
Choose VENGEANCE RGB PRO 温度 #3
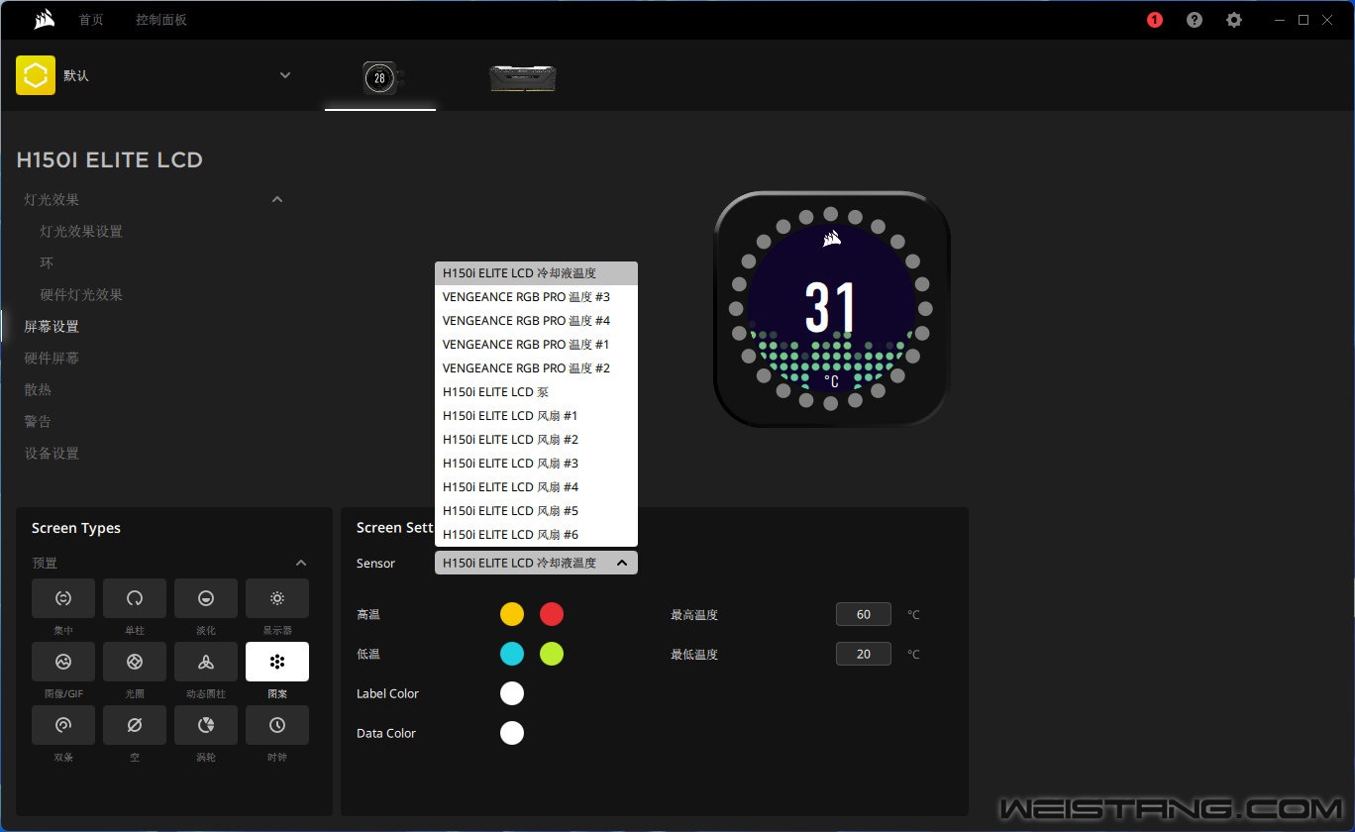[x=536, y=297]
